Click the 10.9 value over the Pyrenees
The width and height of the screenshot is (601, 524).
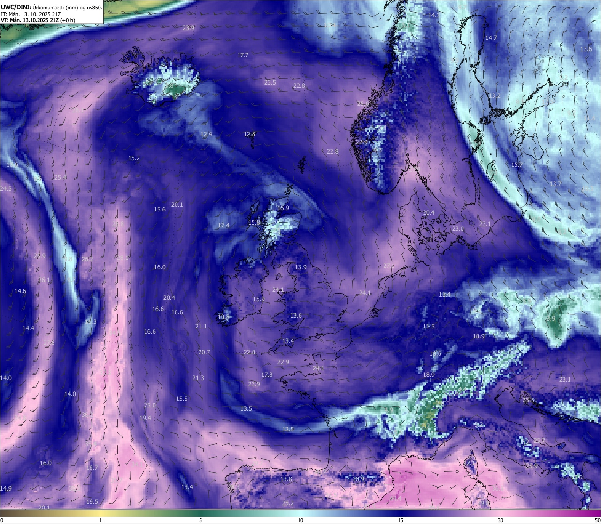coord(358,478)
